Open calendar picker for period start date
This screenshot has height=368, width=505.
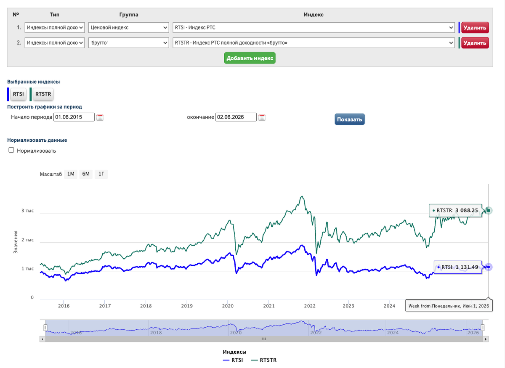click(x=100, y=117)
